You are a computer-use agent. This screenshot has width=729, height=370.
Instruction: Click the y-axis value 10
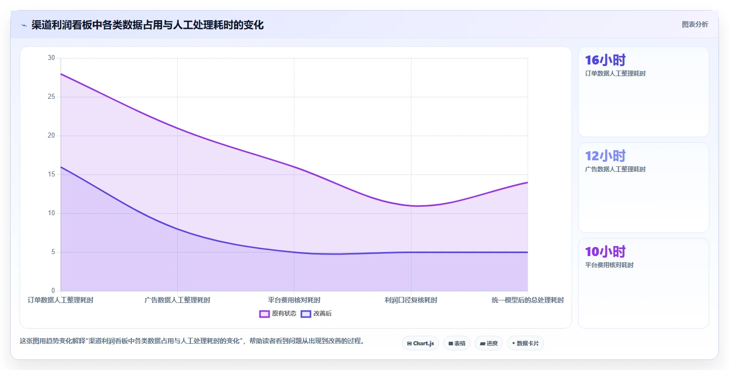51,213
